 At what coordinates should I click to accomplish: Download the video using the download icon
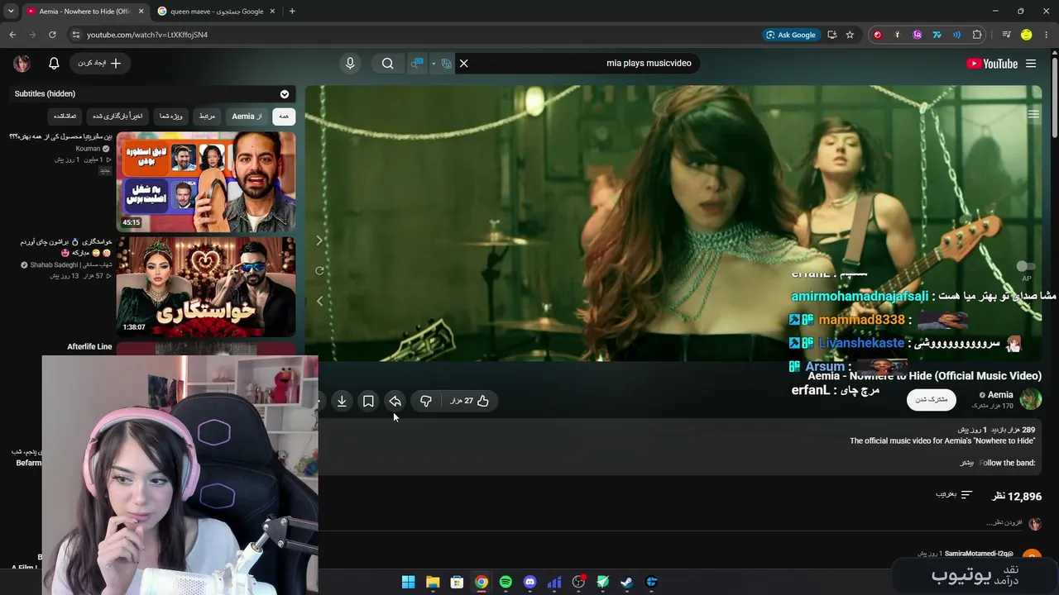tap(342, 401)
